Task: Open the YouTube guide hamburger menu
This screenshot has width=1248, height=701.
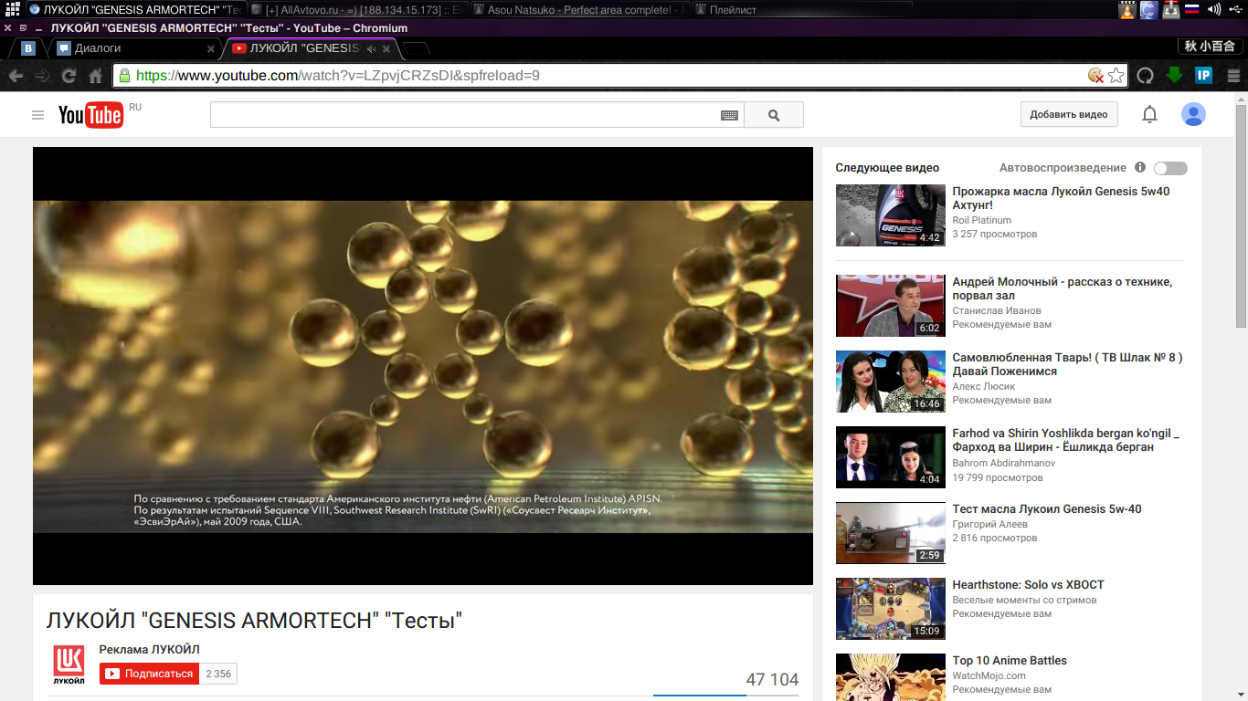Action: 37,115
